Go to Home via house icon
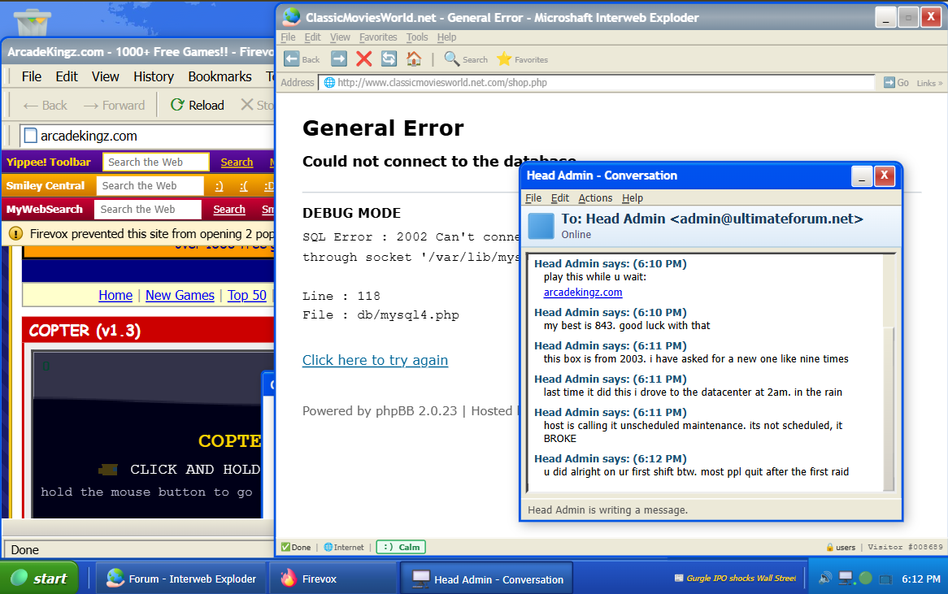Viewport: 948px width, 594px height. click(x=414, y=59)
